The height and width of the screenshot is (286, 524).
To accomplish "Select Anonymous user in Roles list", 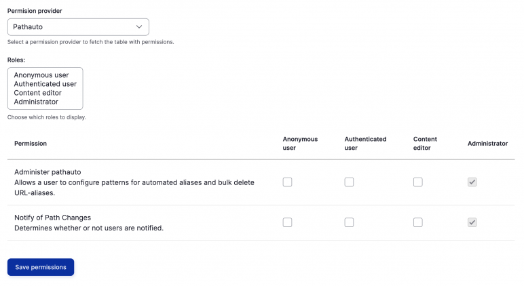I will click(x=41, y=75).
